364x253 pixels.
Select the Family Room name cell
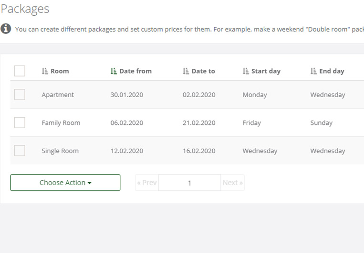[x=61, y=122]
